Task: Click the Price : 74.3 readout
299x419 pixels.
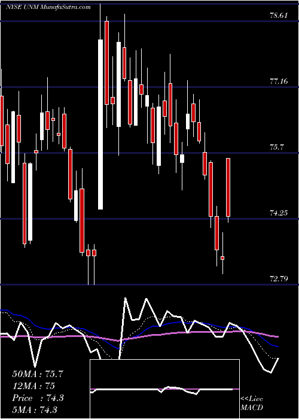Action: click(x=38, y=398)
